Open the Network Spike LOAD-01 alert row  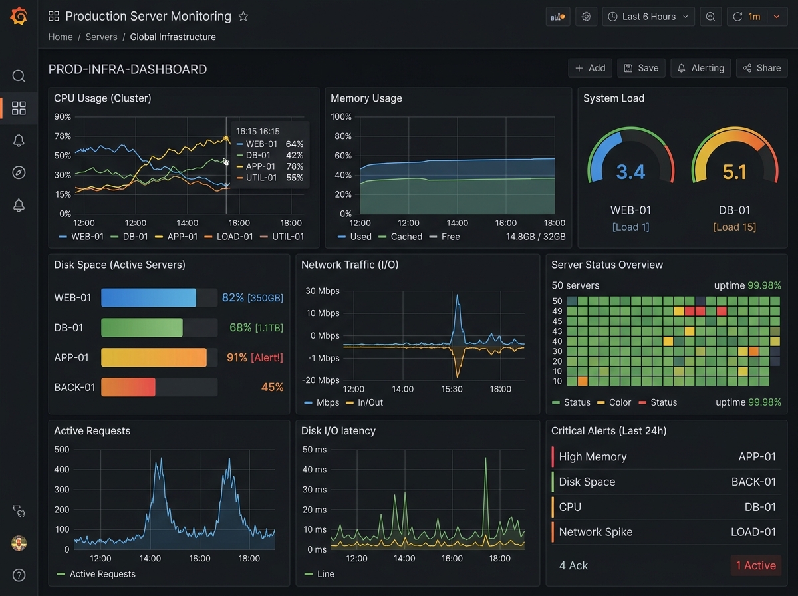click(x=665, y=532)
